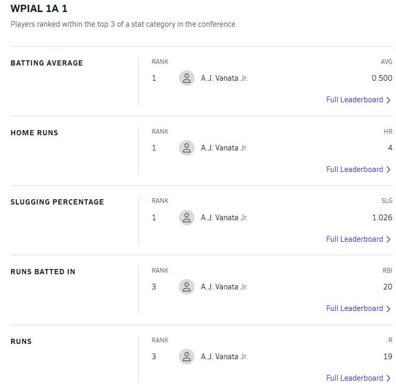Click the avatar icon in Home Runs row
This screenshot has width=396, height=387.
(187, 148)
